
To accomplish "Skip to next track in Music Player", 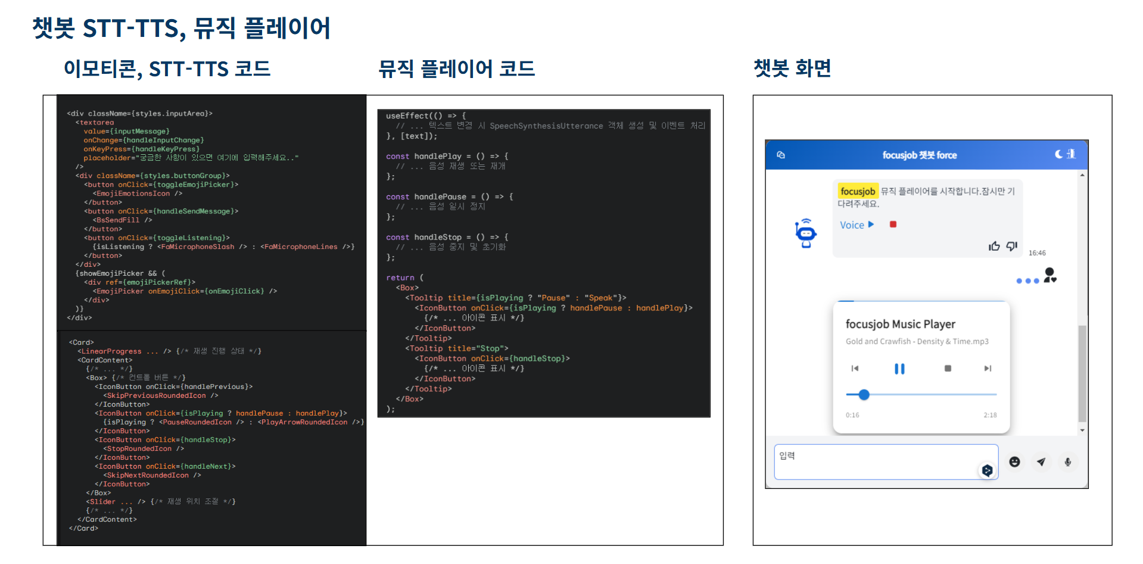I will coord(988,369).
